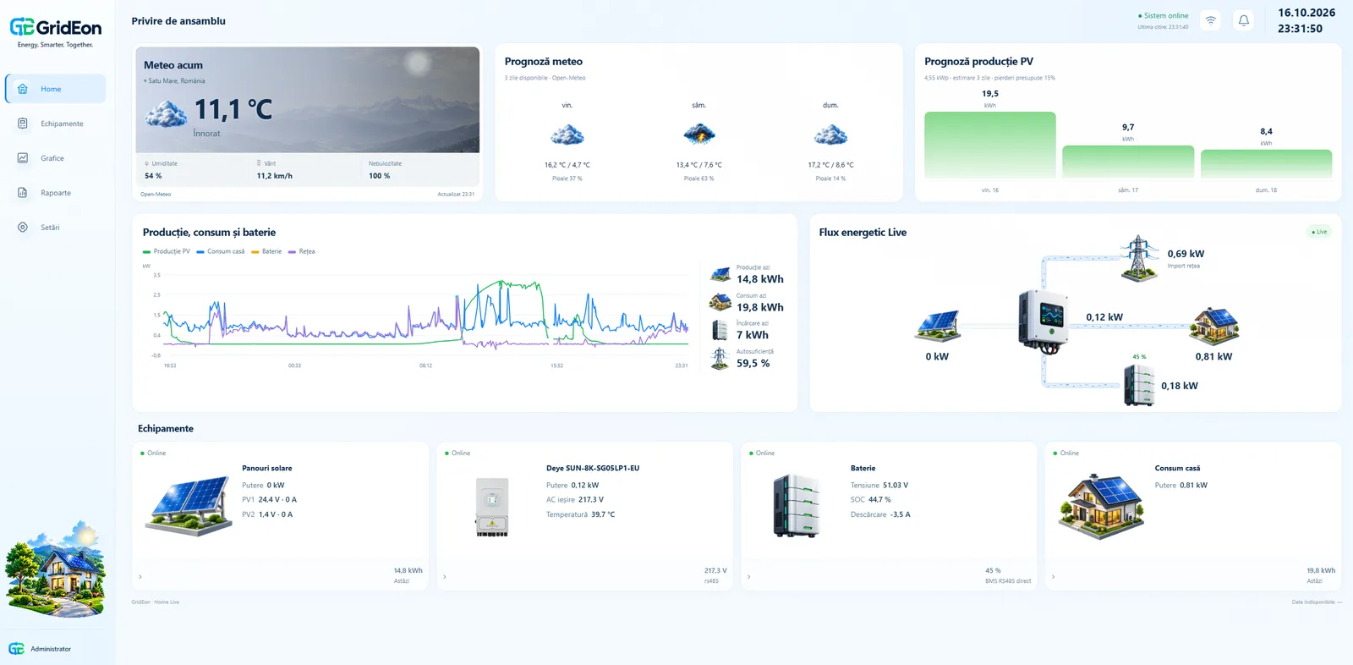
Task: Click the Consum casă house image
Action: pyautogui.click(x=1101, y=506)
